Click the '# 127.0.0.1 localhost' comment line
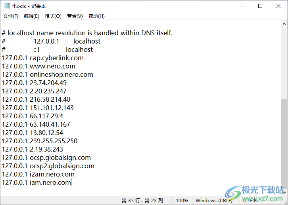 pyautogui.click(x=51, y=41)
